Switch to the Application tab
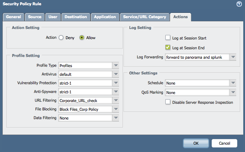 pos(105,17)
